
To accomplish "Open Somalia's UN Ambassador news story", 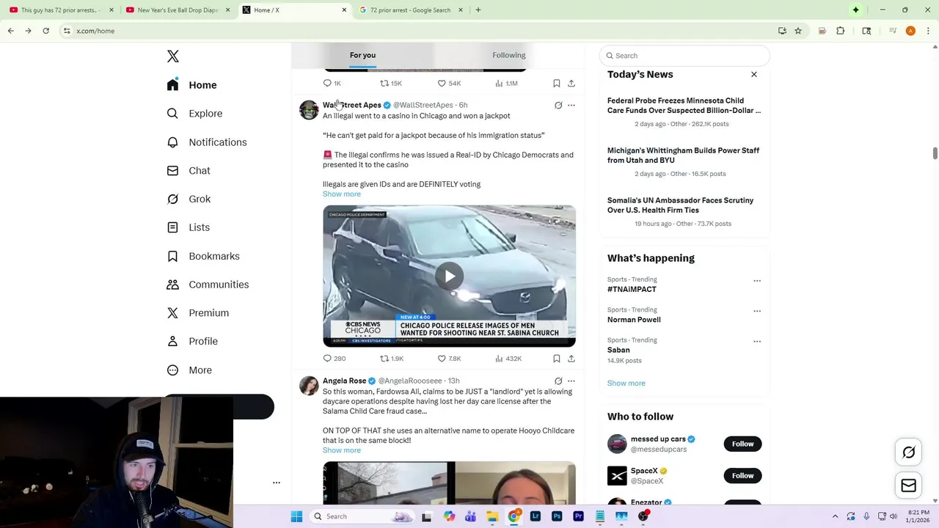I will tap(680, 205).
